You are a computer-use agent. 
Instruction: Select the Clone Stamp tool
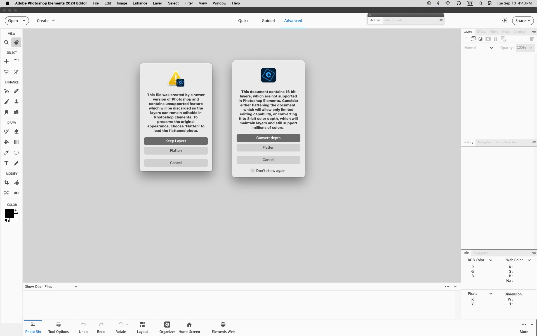16,102
